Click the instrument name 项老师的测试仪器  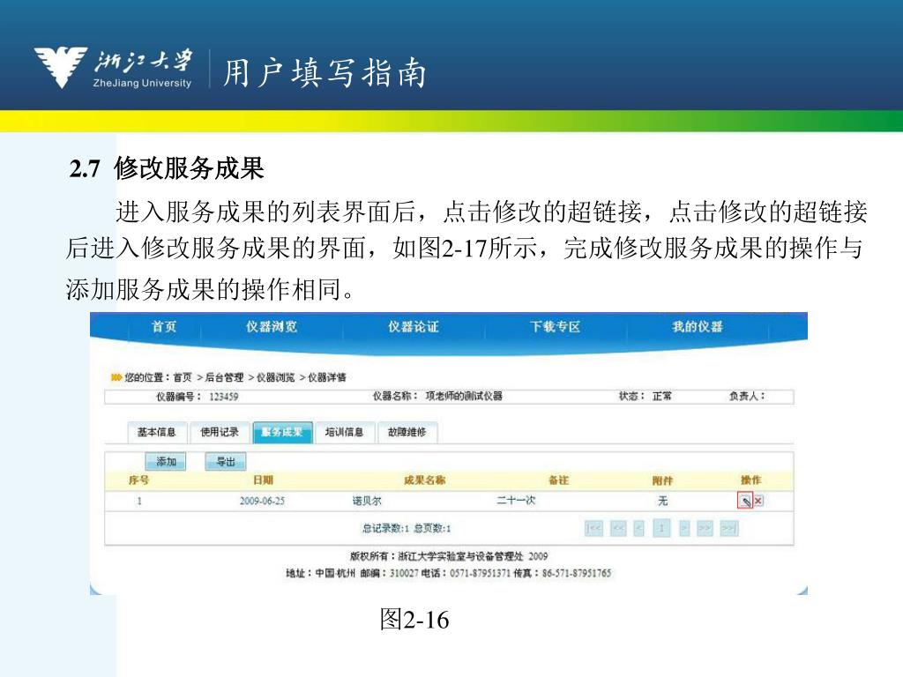464,396
